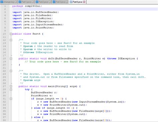Click 'import java.io.InputStreamReader;' line
Image resolution: width=158 pixels, height=122 pixels.
tap(38, 25)
